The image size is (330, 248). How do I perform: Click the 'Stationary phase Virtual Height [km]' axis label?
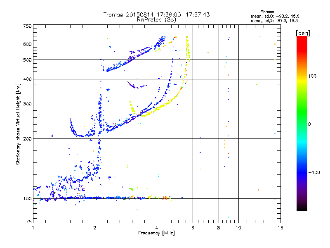coord(18,124)
